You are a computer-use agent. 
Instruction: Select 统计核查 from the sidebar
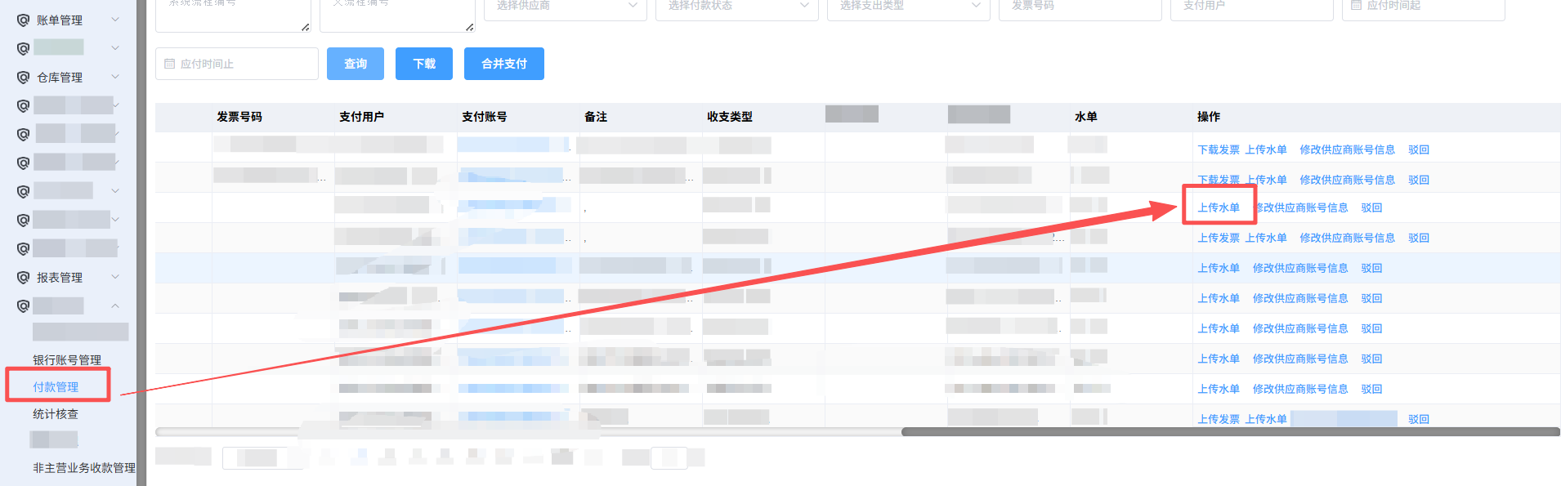[56, 414]
